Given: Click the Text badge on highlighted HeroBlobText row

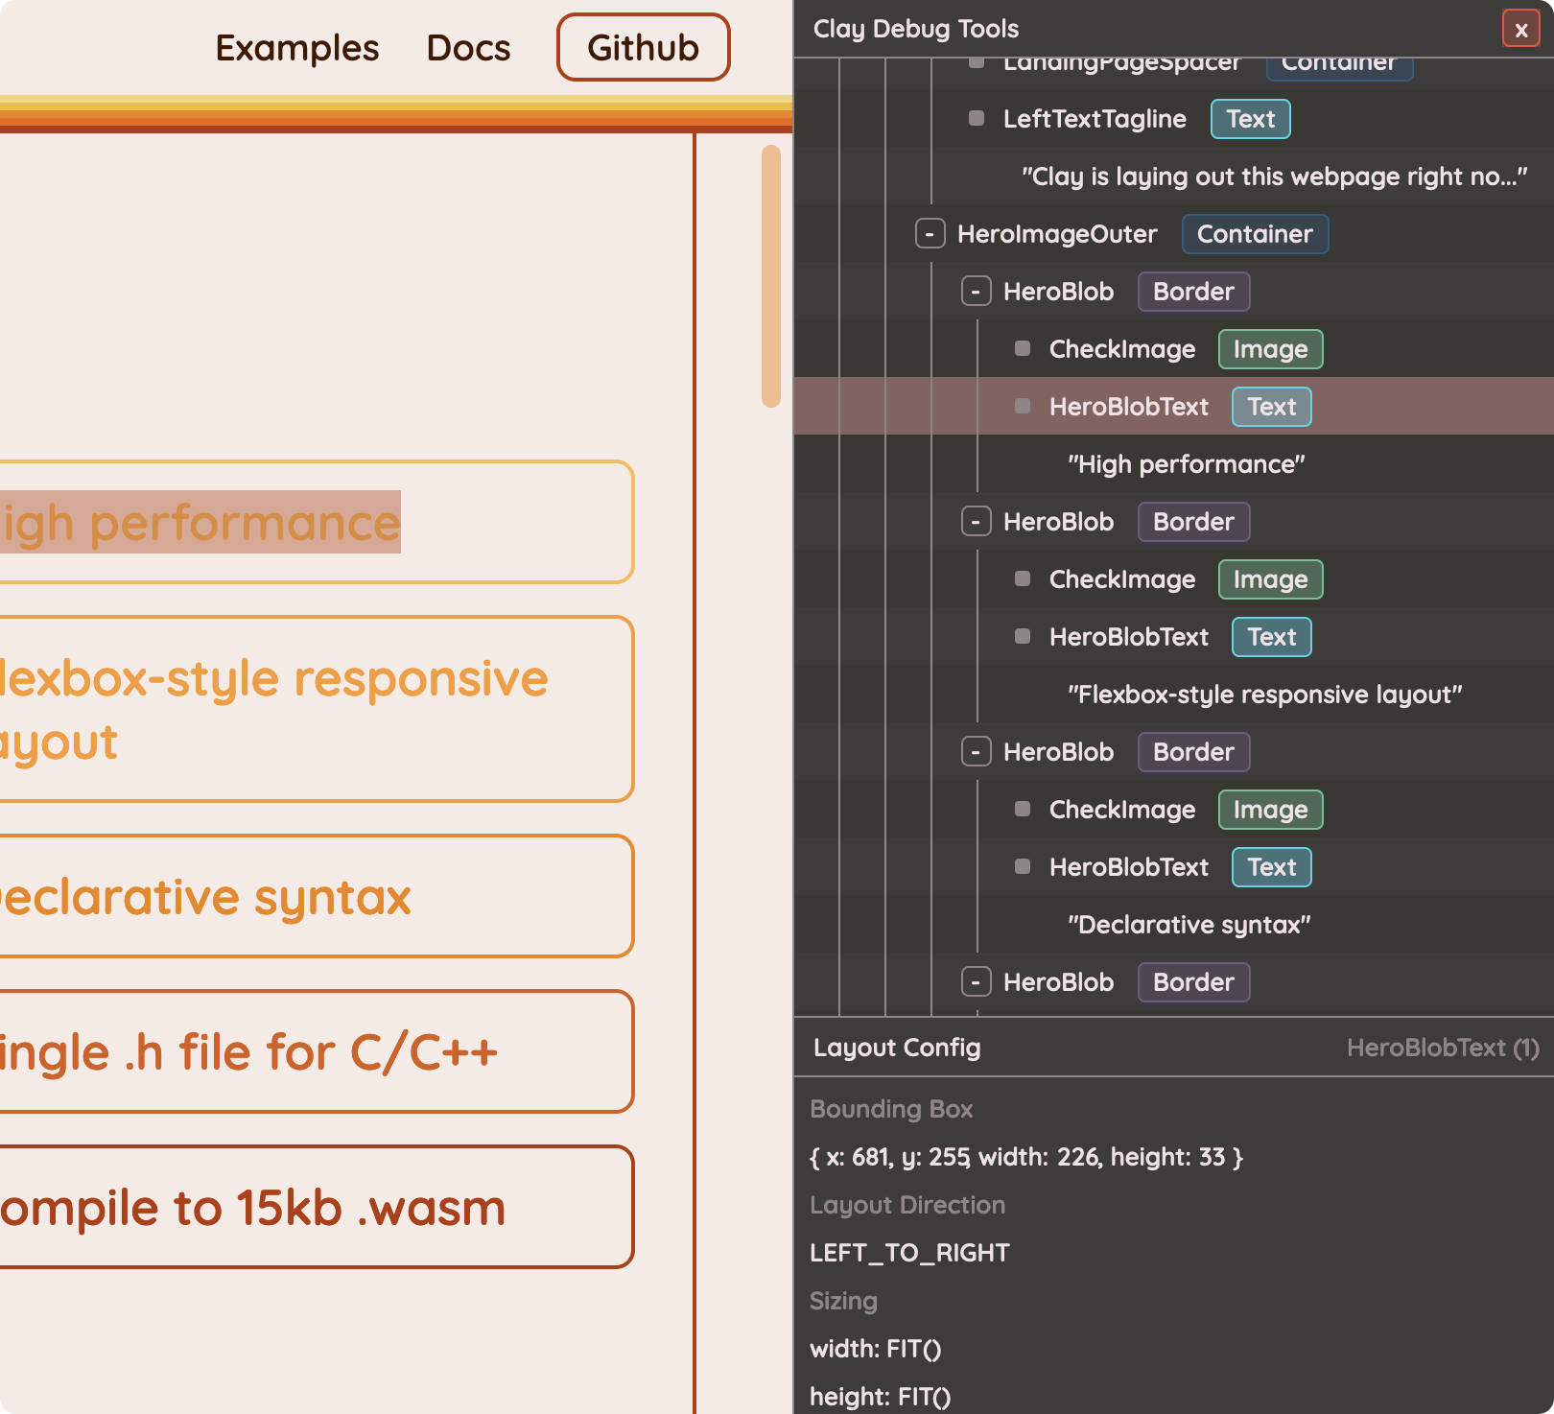Looking at the screenshot, I should point(1271,407).
